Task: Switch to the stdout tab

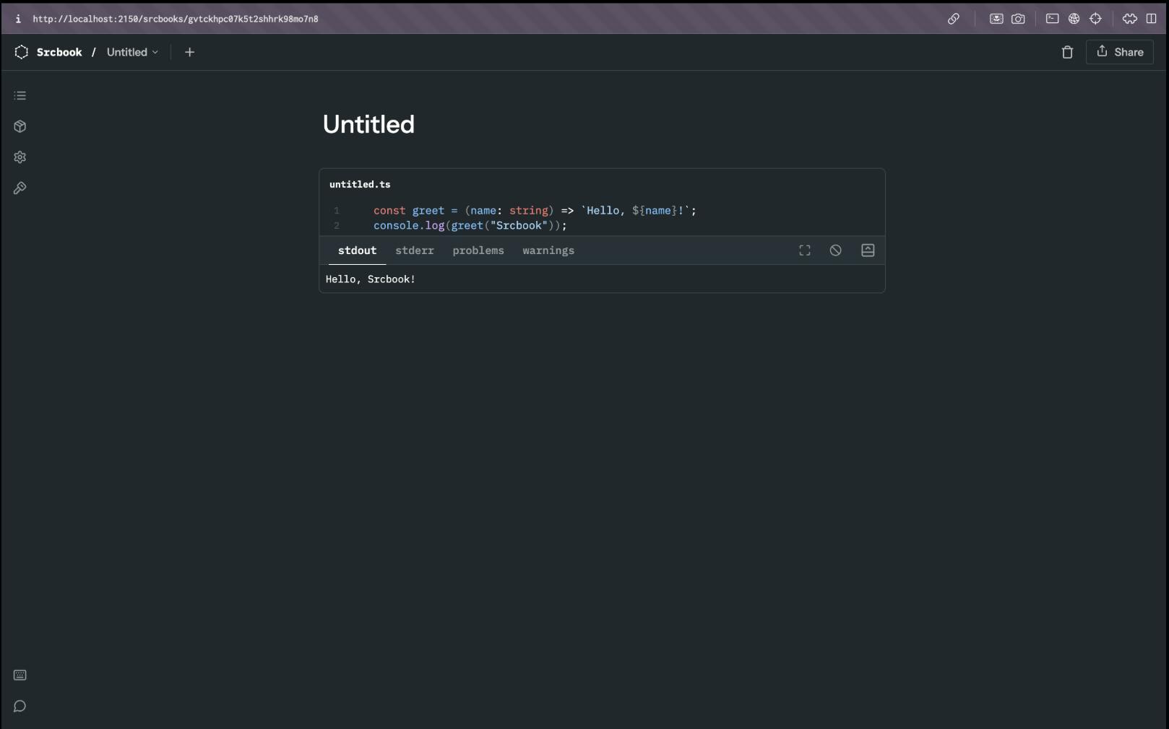Action: click(357, 250)
